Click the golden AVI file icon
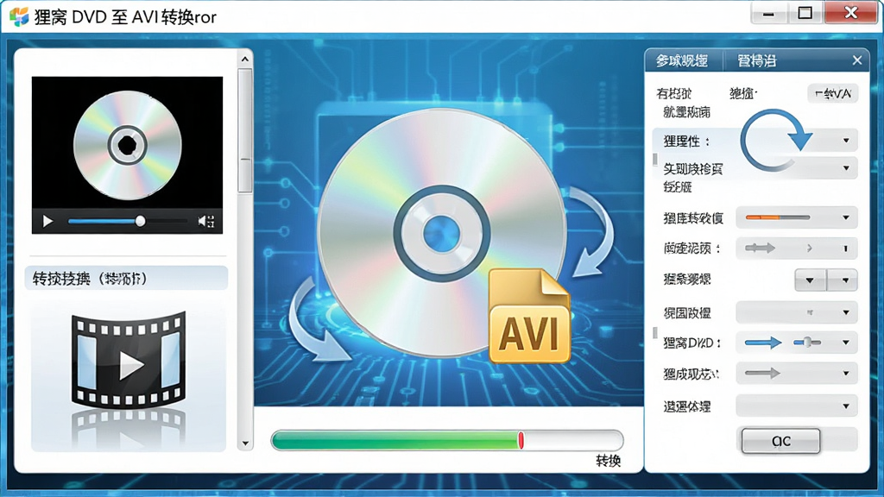 529,316
